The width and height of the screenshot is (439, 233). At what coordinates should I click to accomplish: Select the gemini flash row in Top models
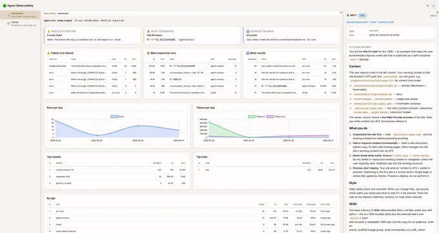point(117,183)
